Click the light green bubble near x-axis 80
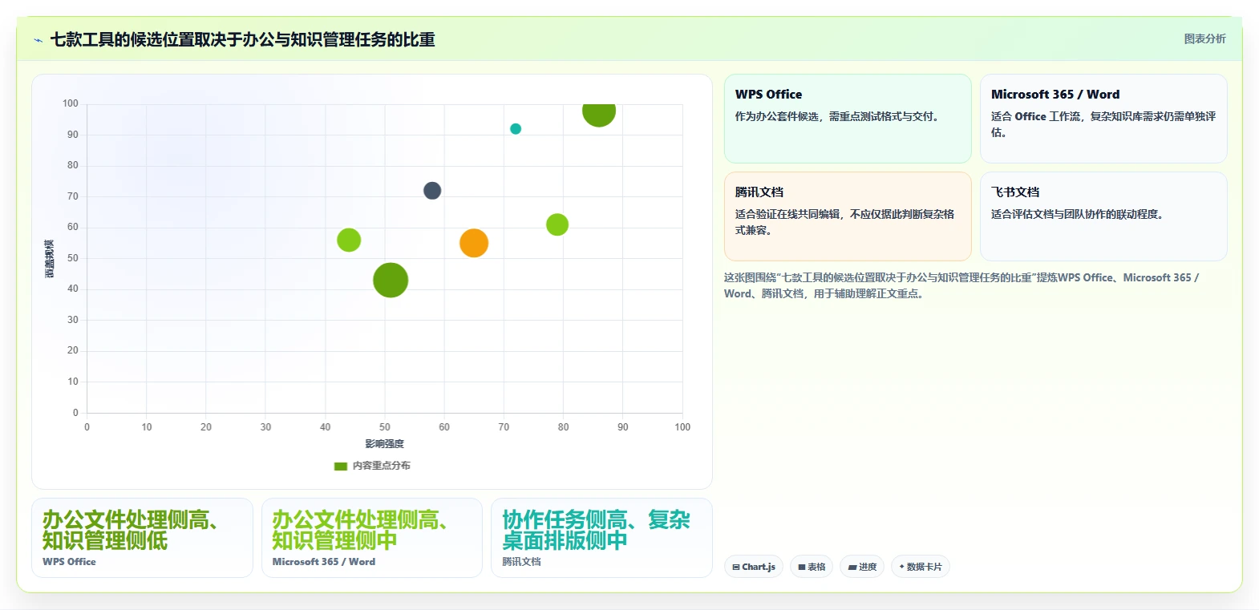This screenshot has width=1259, height=610. click(x=557, y=225)
